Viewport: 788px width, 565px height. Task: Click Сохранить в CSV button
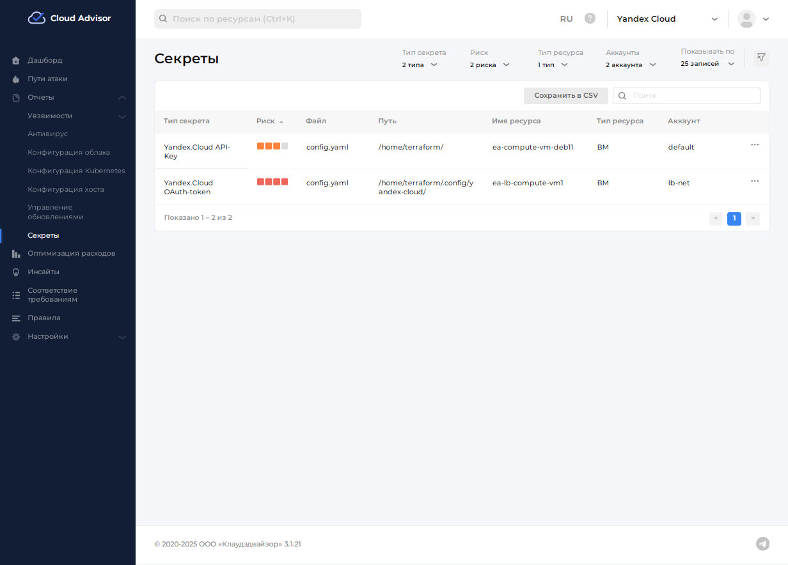[566, 96]
